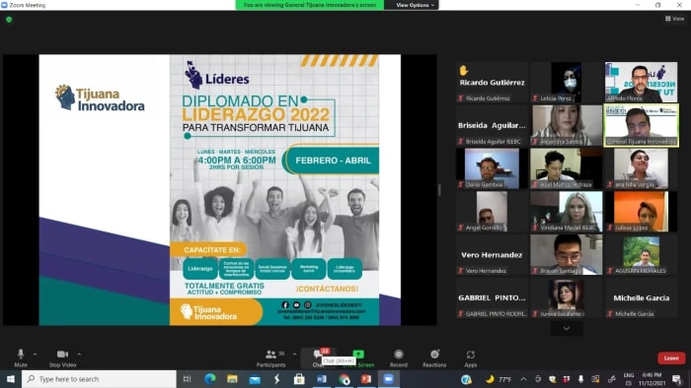The width and height of the screenshot is (691, 388).
Task: Select Ricardo Gutiérrez participant tile
Action: coord(493,82)
